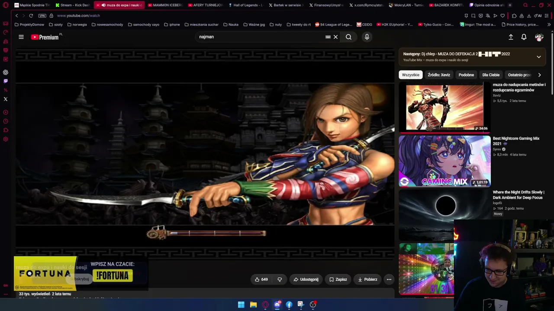Open the samochody xayo bookmark folder
The height and width of the screenshot is (311, 554).
(x=143, y=25)
